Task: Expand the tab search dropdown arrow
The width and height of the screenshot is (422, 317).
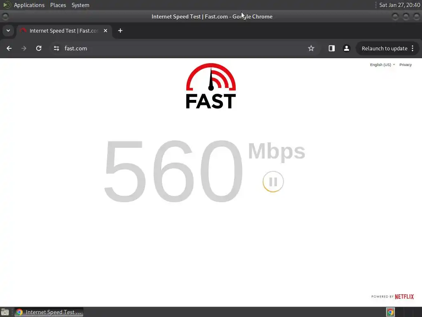Action: 8,31
